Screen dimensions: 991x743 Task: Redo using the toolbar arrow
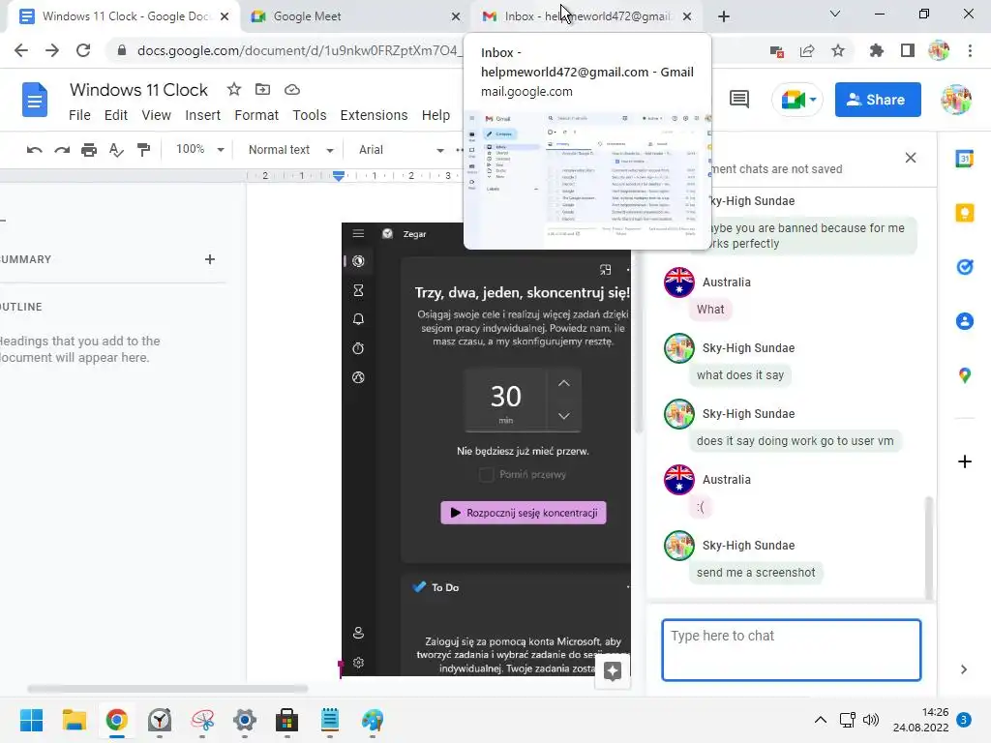[x=62, y=150]
